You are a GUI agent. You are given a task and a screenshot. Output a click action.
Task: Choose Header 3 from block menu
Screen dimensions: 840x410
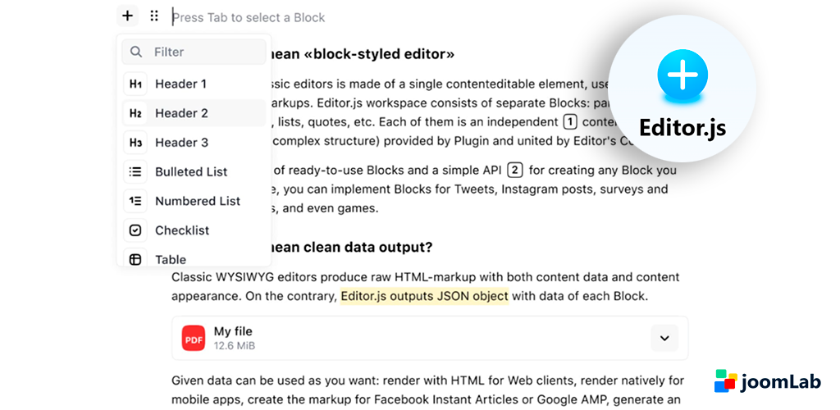pyautogui.click(x=194, y=143)
